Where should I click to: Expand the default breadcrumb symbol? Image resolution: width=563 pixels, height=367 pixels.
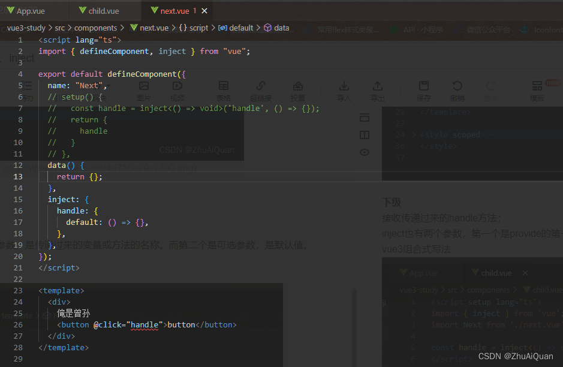coord(236,28)
